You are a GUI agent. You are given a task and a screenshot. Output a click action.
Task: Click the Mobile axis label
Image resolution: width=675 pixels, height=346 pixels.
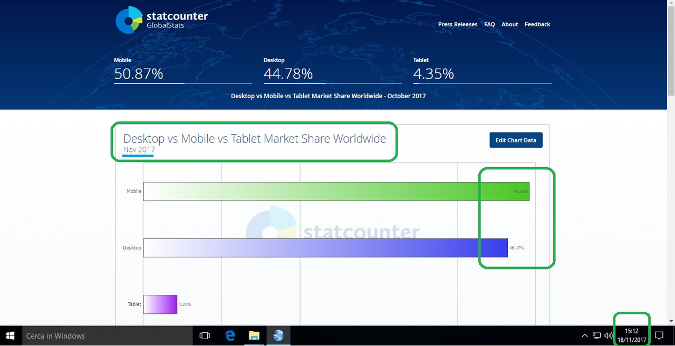pyautogui.click(x=134, y=191)
